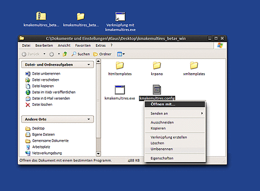Close the Explorer window
Screen dimensions: 260x191
(222, 39)
